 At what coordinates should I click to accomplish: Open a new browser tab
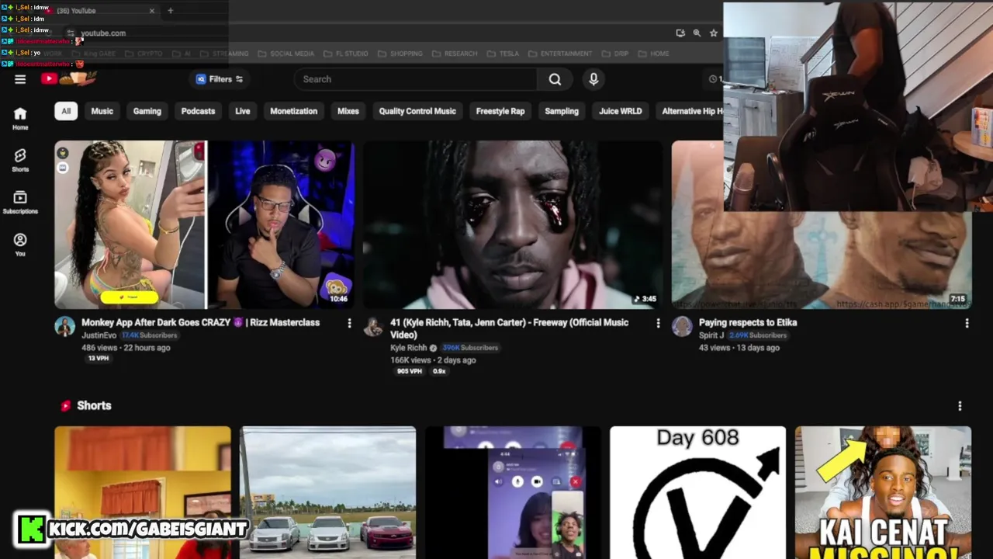pos(170,11)
